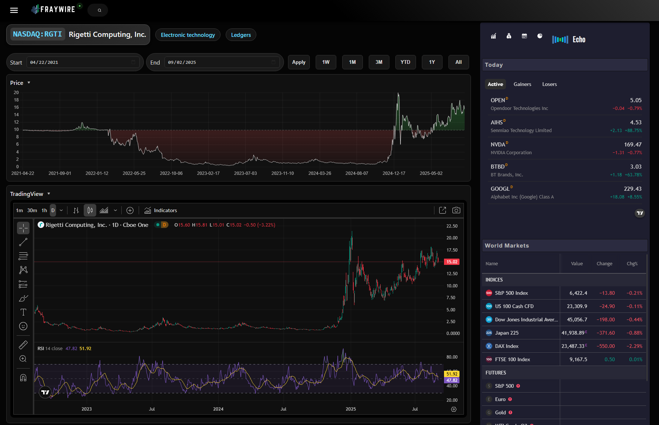
Task: Open the time interval dropdown arrow
Action: pyautogui.click(x=61, y=210)
